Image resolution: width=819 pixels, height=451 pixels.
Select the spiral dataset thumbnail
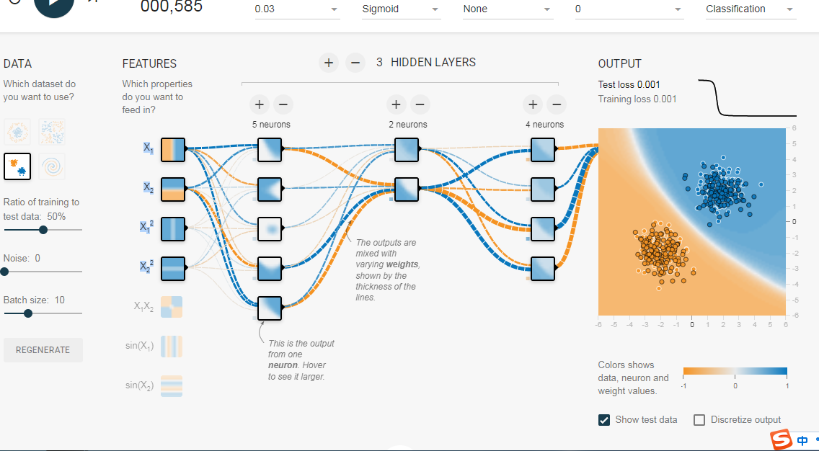52,166
